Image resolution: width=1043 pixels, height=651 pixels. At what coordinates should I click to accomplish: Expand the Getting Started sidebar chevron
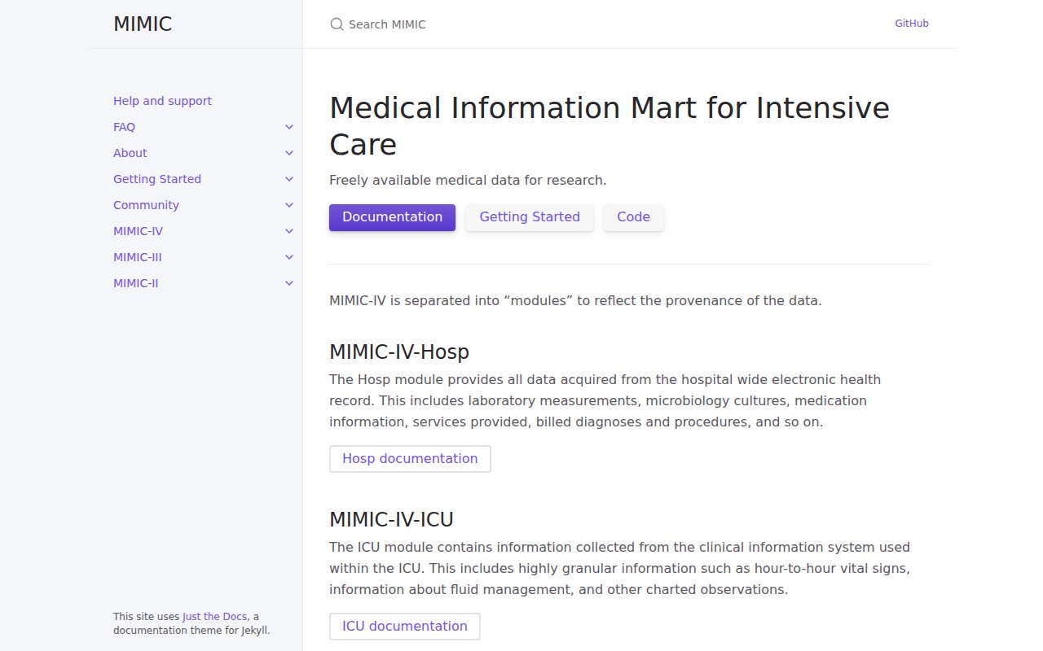click(289, 179)
